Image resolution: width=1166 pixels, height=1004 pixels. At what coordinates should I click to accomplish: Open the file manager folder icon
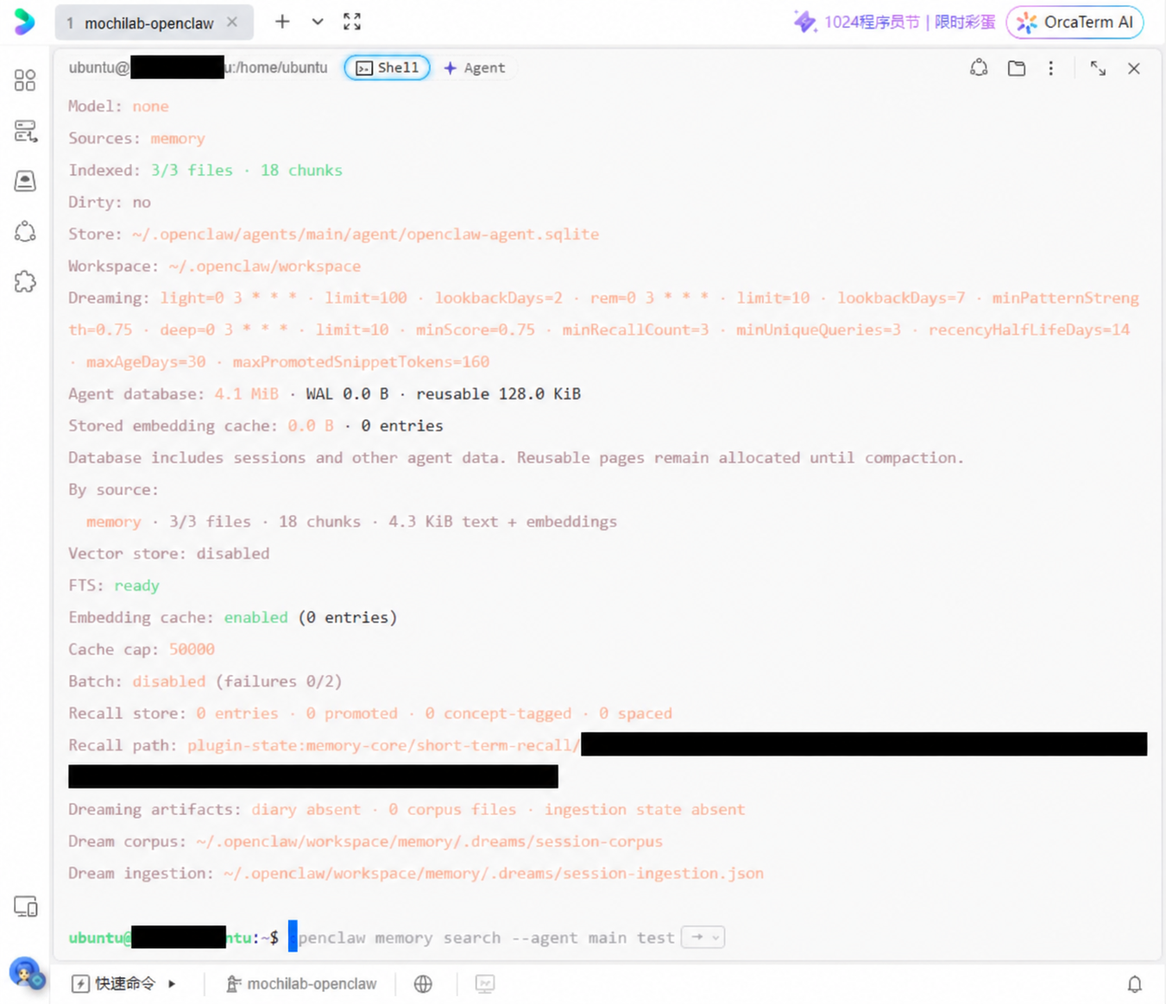pyautogui.click(x=1016, y=68)
